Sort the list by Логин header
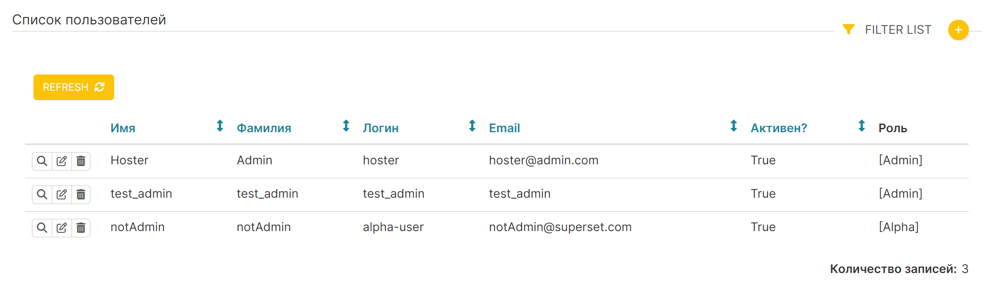 [381, 128]
